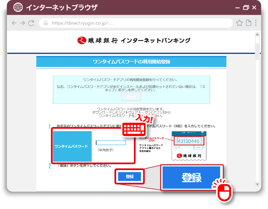268x209 pixels.
Task: Open the three-dot browser menu
Action: (256, 23)
